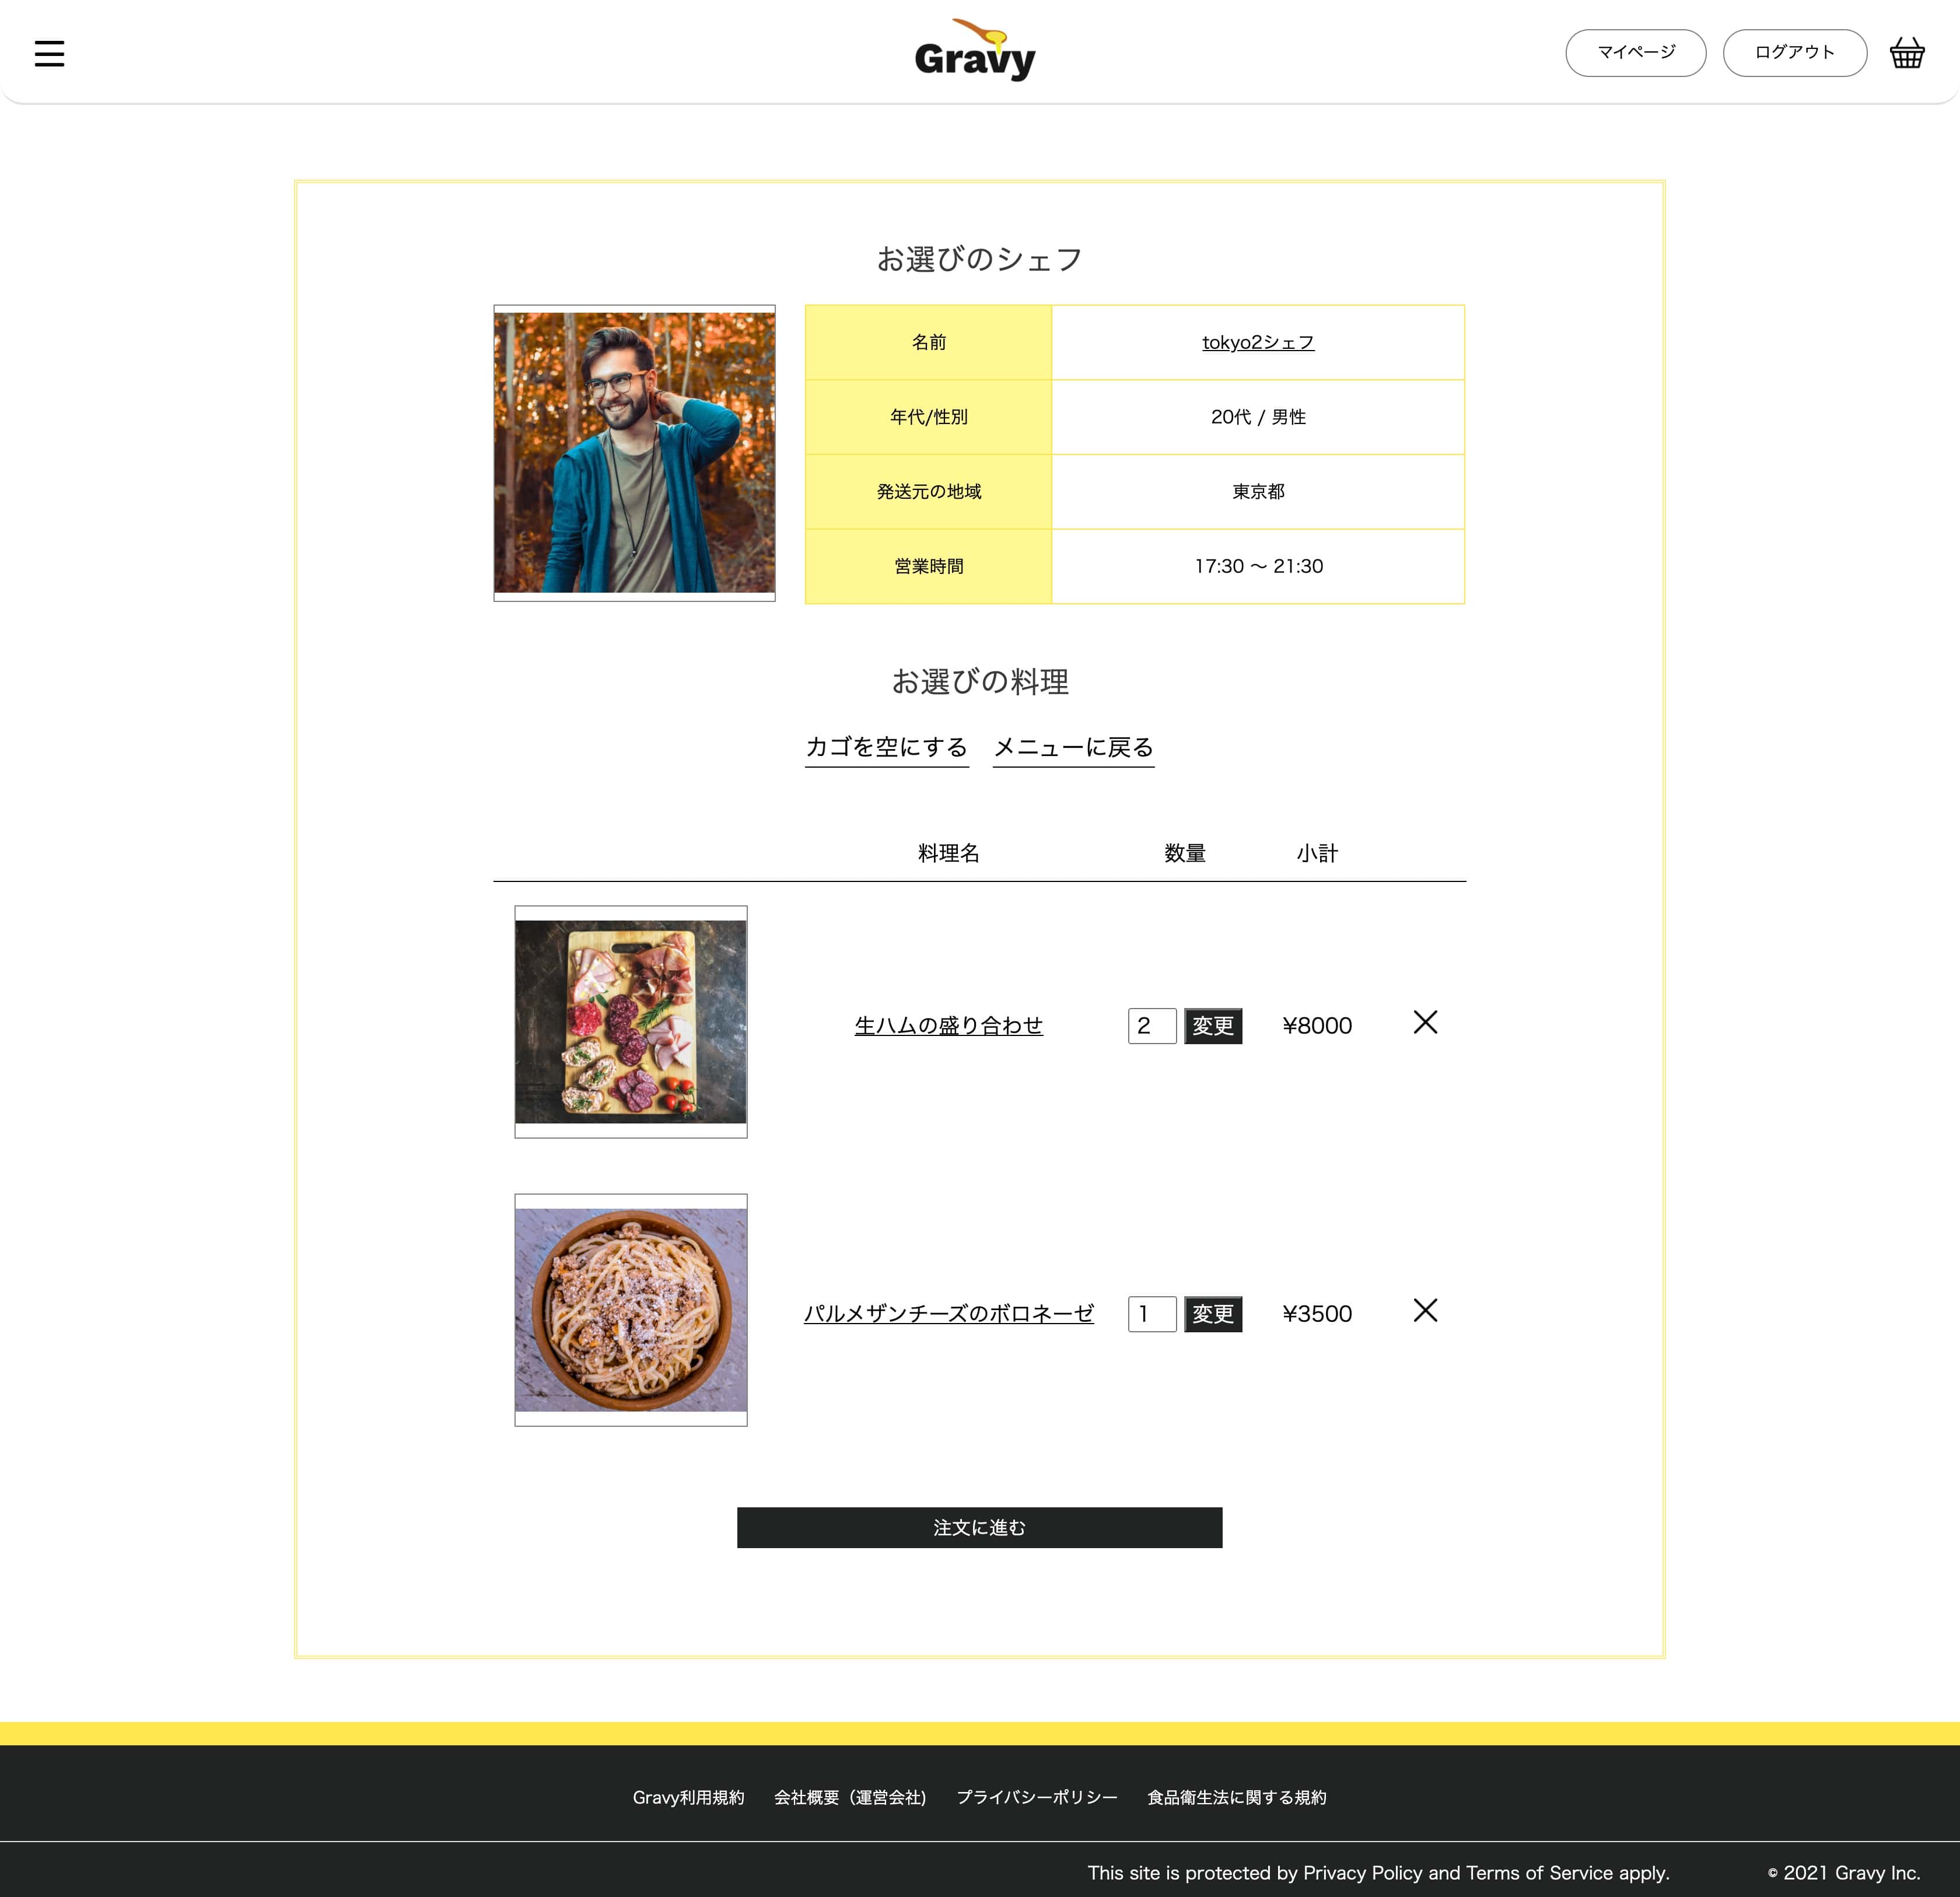The width and height of the screenshot is (1960, 1897).
Task: Select quantity field of 生ハムの盛り合わせ
Action: (x=1151, y=1025)
